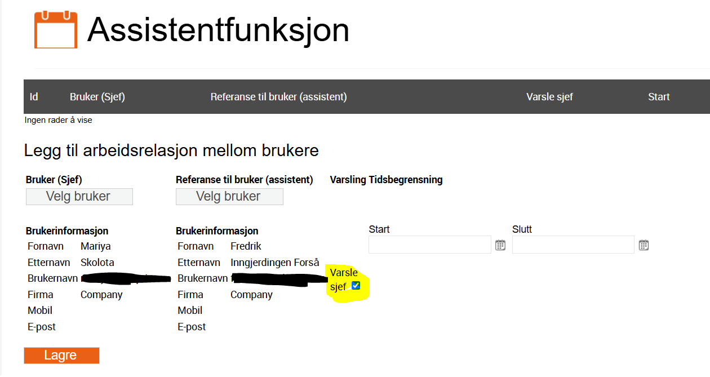The image size is (710, 377).
Task: Click the Inngjerdingen Forså surname value
Action: coord(274,263)
